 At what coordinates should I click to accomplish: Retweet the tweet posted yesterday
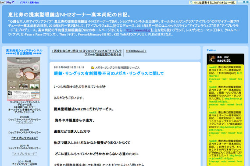(230, 105)
